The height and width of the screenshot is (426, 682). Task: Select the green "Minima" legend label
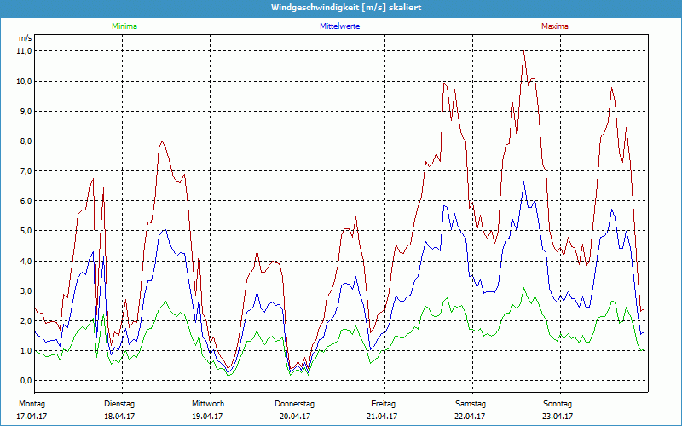[x=124, y=26]
